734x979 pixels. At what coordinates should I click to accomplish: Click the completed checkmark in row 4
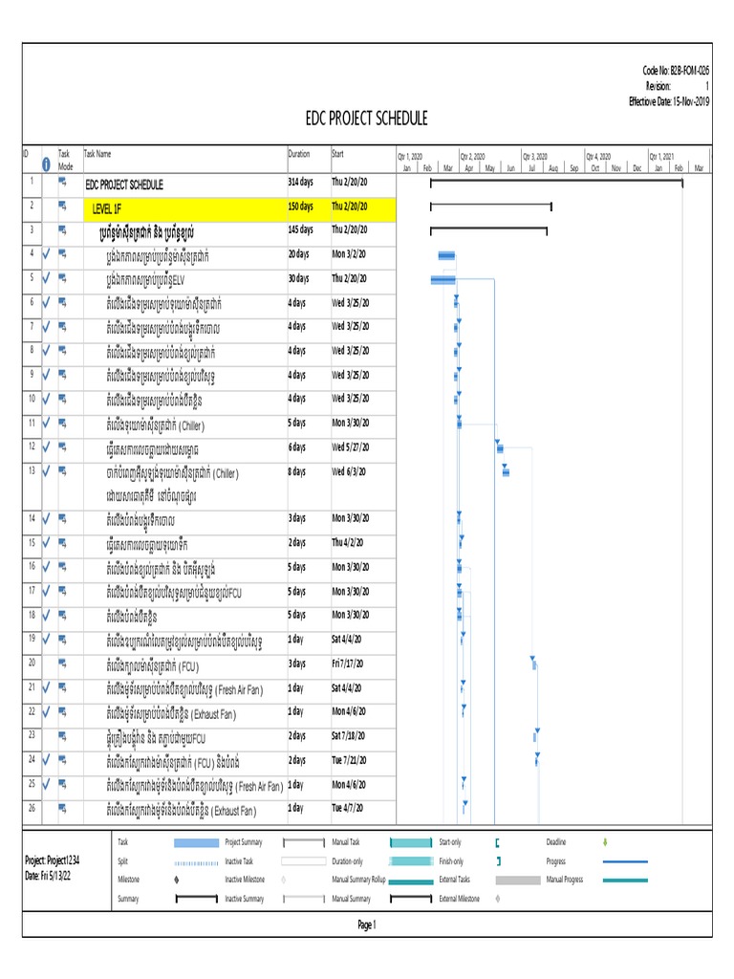[46, 254]
